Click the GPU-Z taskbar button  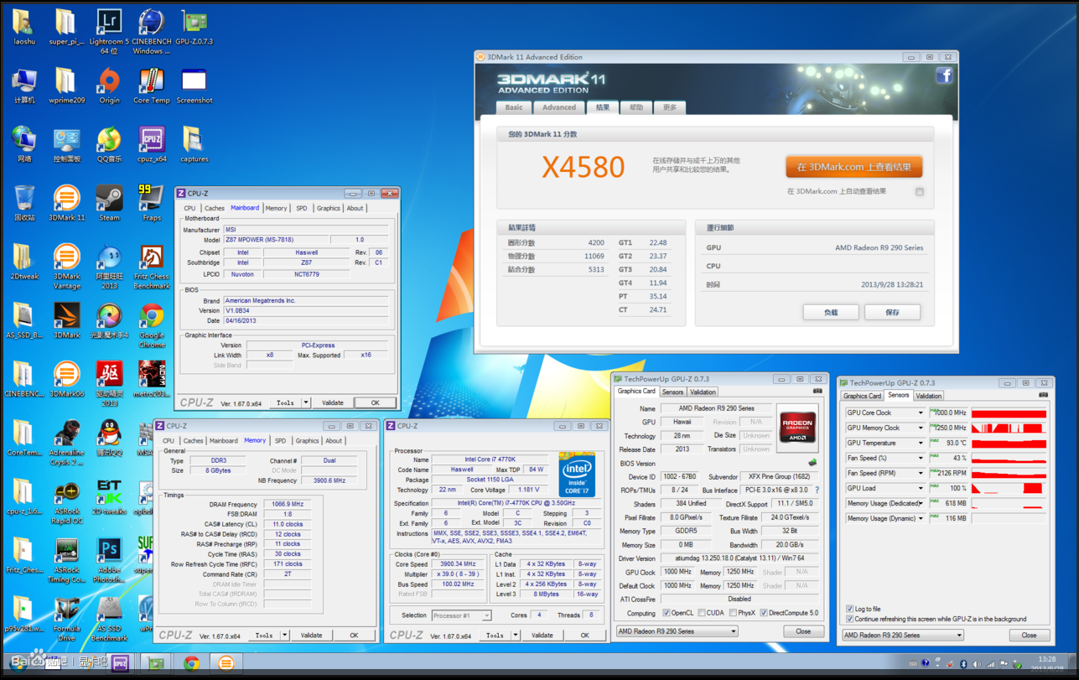(x=157, y=663)
